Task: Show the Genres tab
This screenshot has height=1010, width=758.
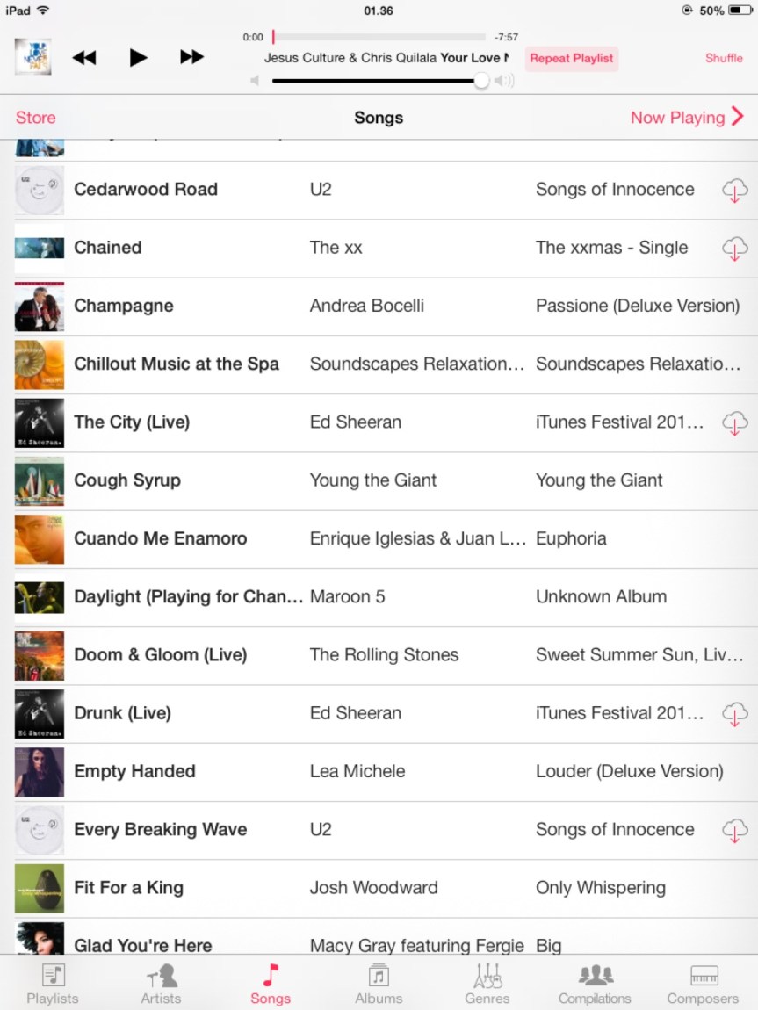Action: (487, 984)
